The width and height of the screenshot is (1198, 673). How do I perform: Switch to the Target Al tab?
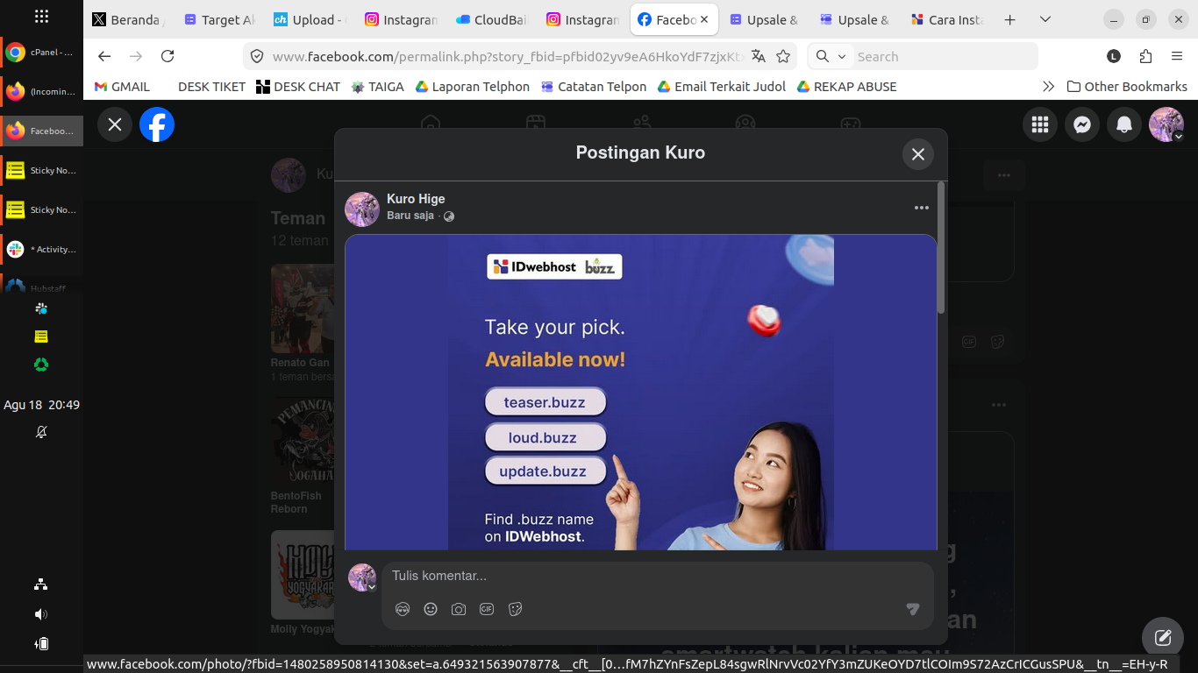pos(220,19)
